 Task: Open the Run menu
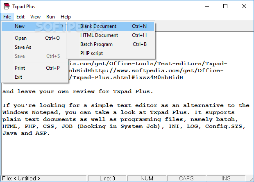(50, 17)
